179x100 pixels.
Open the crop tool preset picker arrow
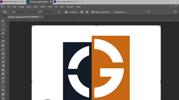point(8,12)
